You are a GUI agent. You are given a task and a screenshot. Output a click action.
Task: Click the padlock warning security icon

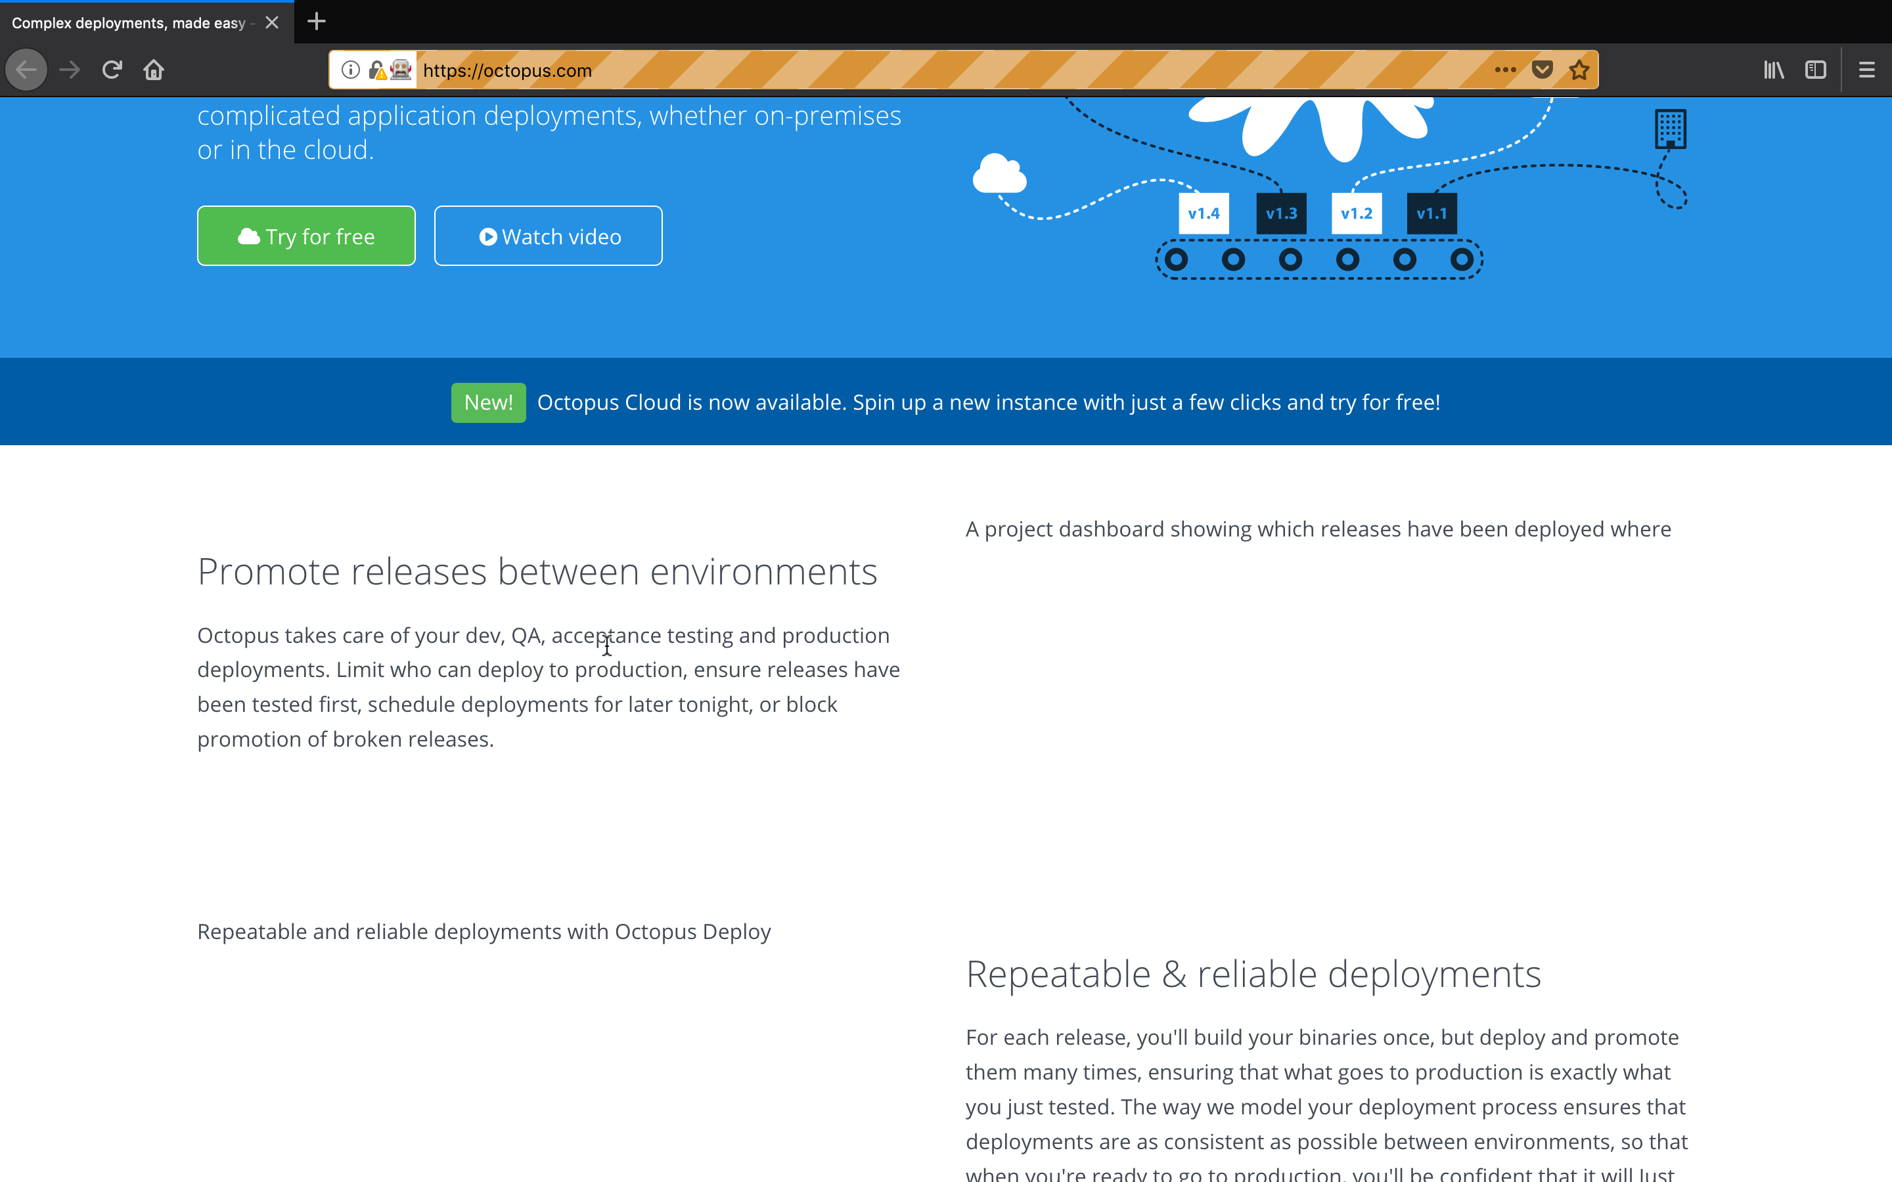[x=377, y=70]
